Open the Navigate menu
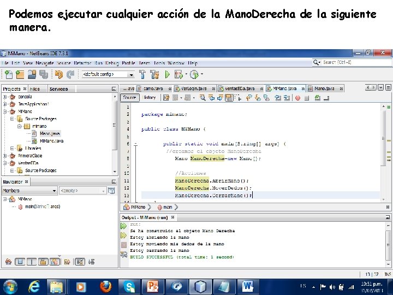Image resolution: width=393 pixels, height=295 pixels. (45, 63)
